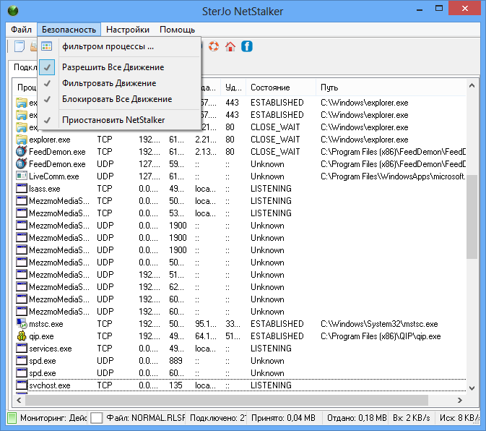Click the qip.exe process icon

click(22, 336)
